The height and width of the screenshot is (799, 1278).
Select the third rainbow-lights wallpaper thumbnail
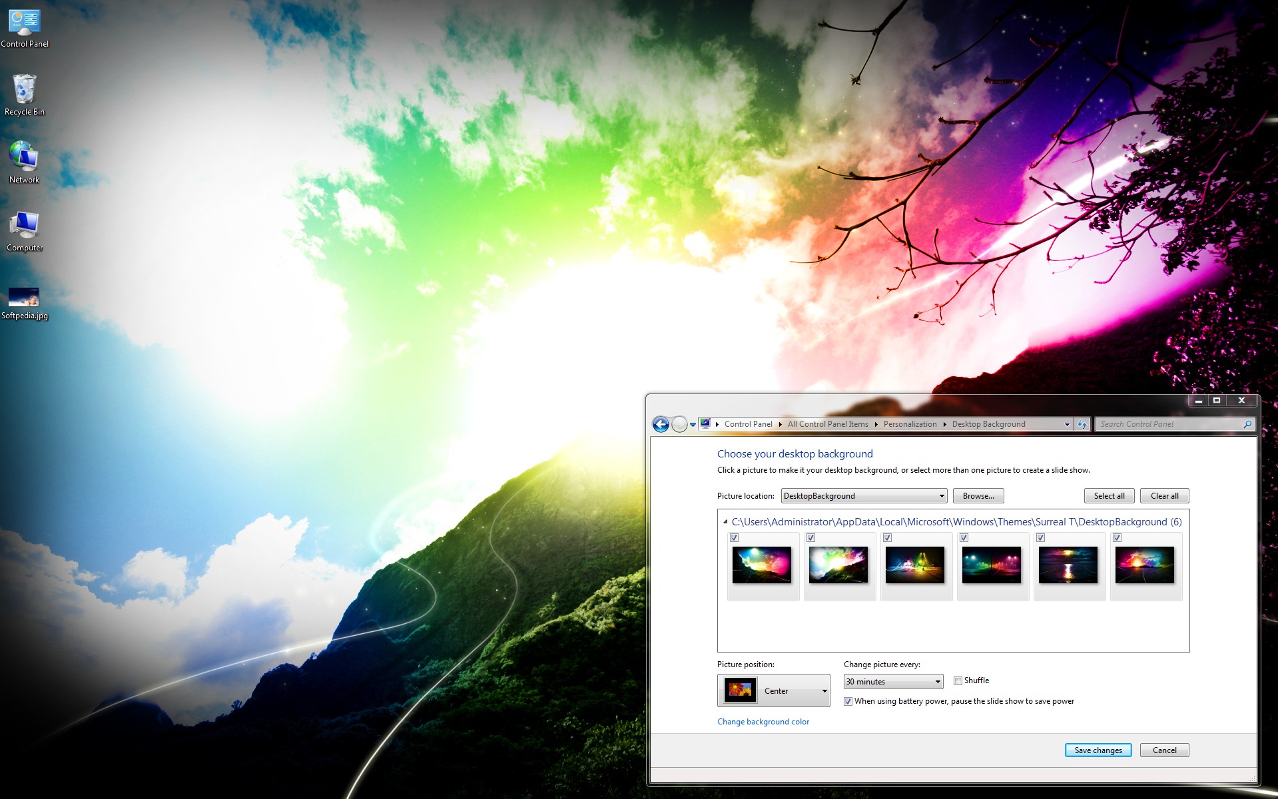click(915, 565)
